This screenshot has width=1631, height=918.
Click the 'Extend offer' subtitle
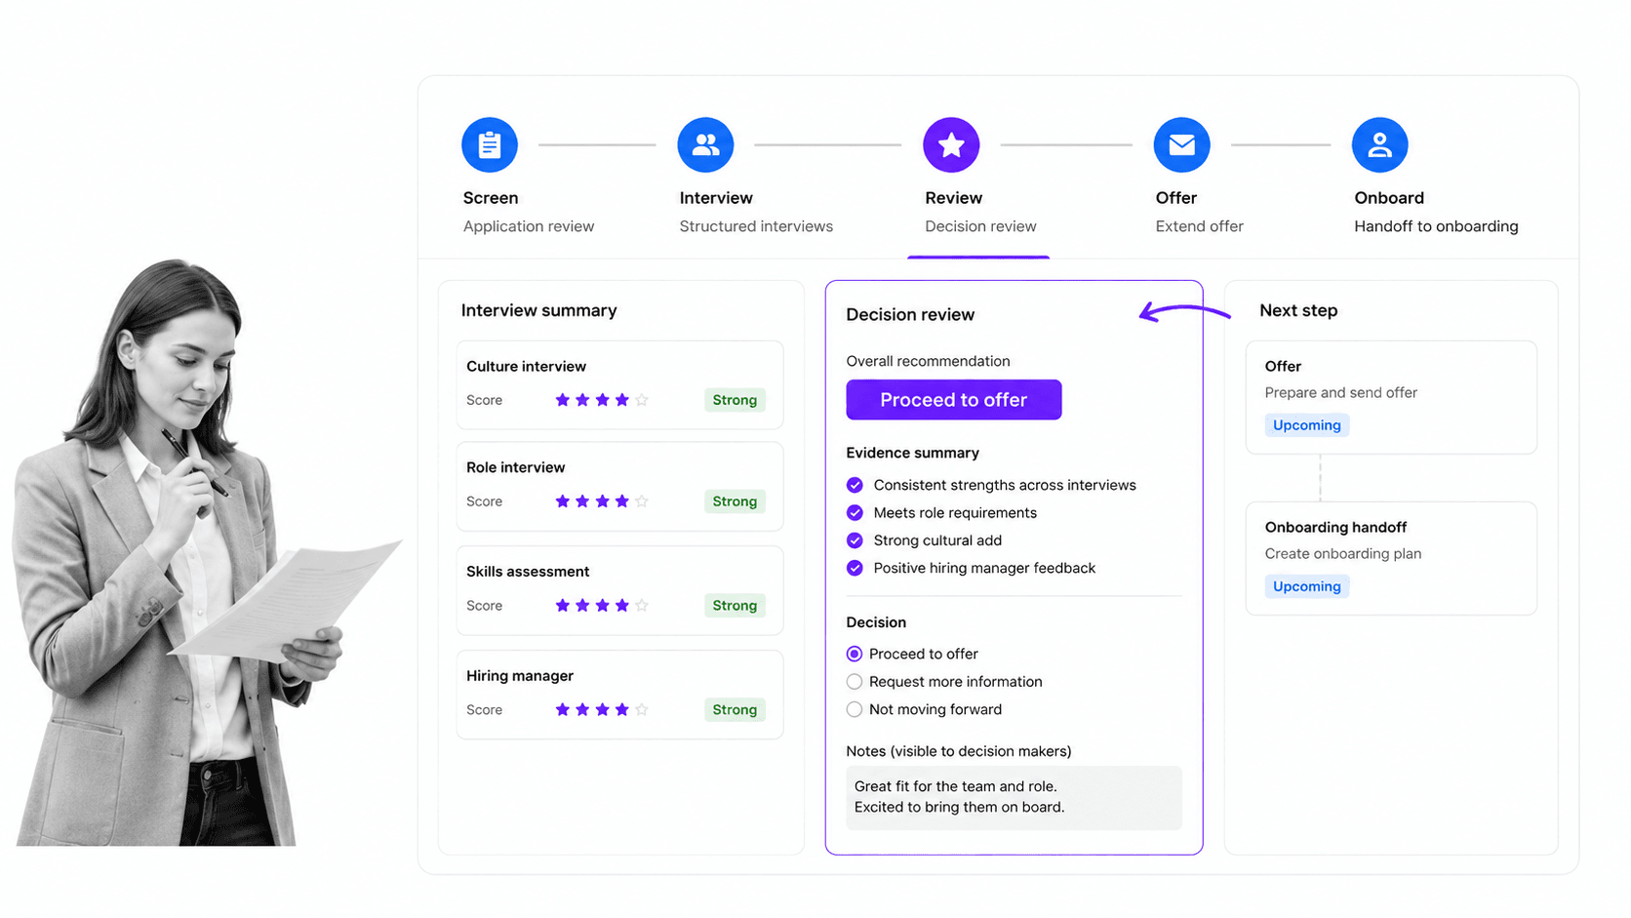[1200, 226]
